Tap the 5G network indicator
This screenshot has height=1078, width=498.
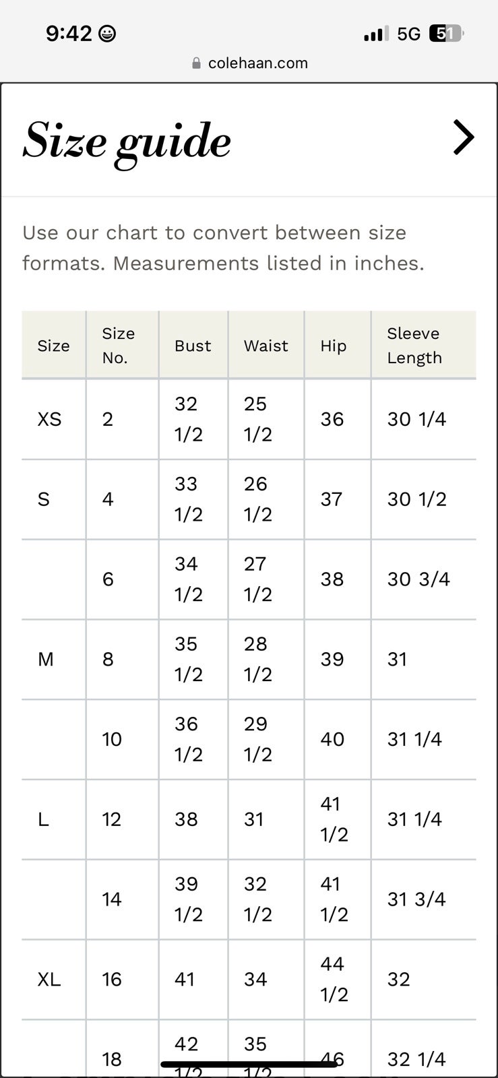[409, 34]
